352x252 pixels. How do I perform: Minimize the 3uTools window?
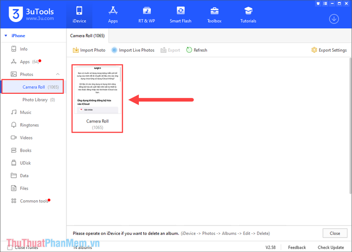[x=332, y=4]
